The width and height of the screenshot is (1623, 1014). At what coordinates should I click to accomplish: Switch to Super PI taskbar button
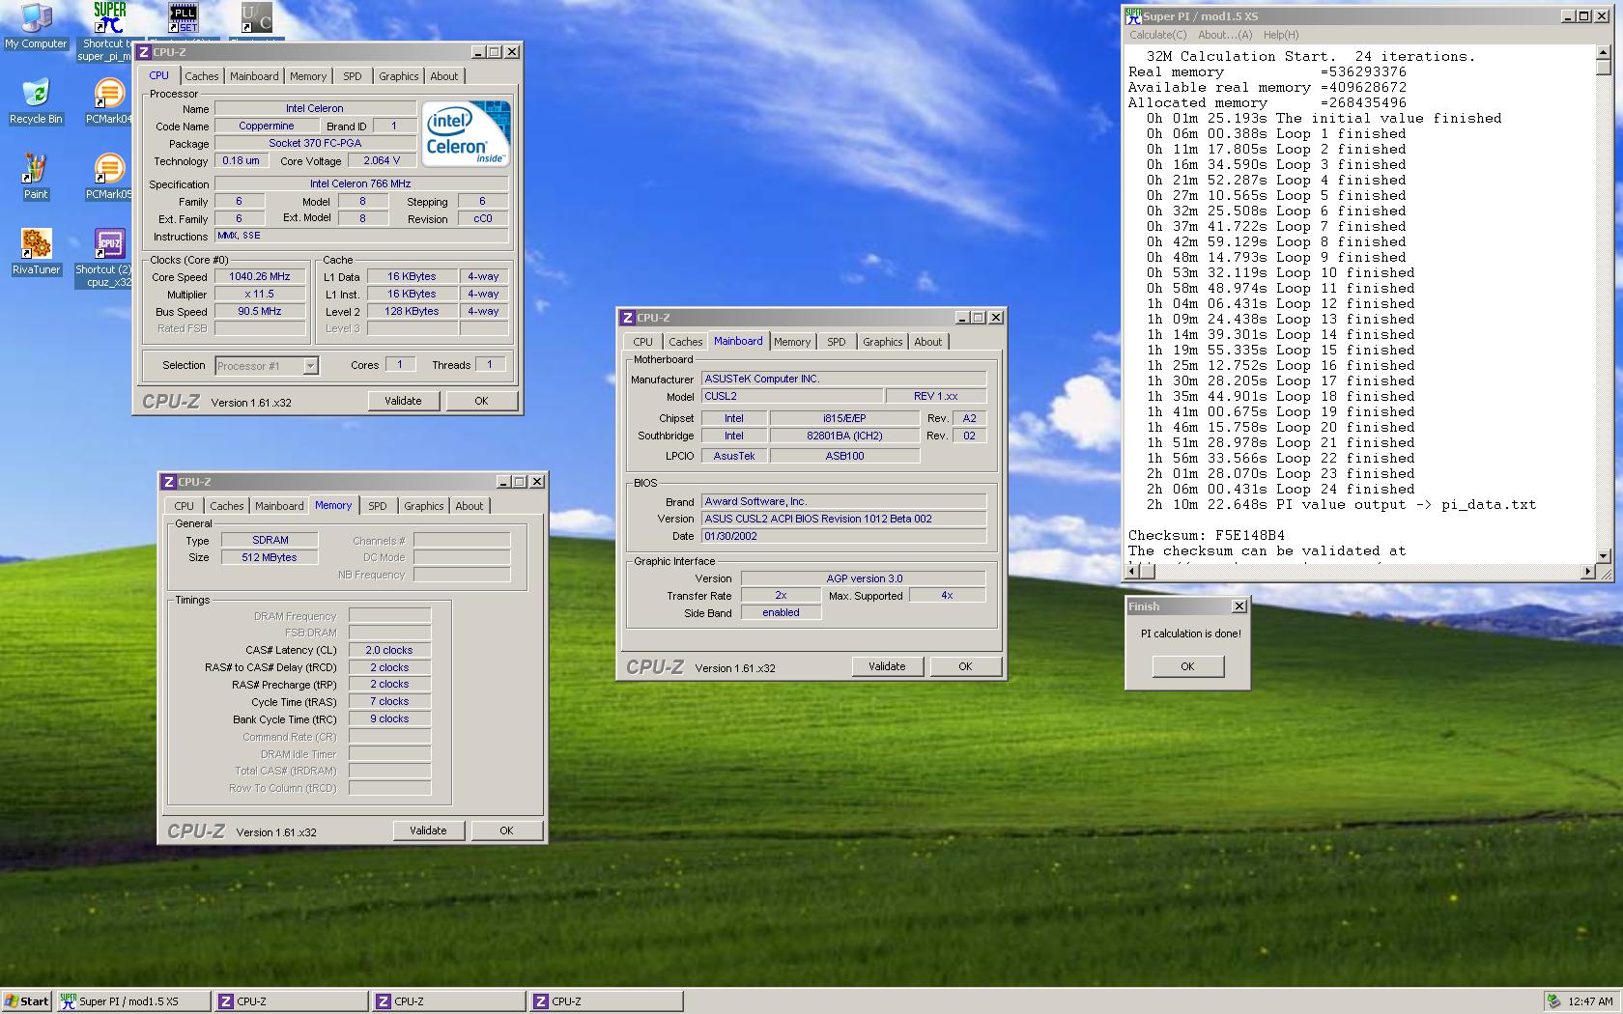pyautogui.click(x=133, y=1001)
